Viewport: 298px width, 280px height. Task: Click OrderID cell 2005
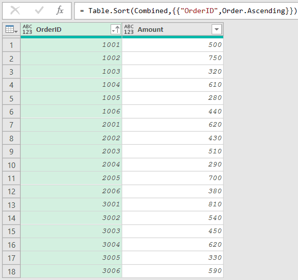click(71, 178)
